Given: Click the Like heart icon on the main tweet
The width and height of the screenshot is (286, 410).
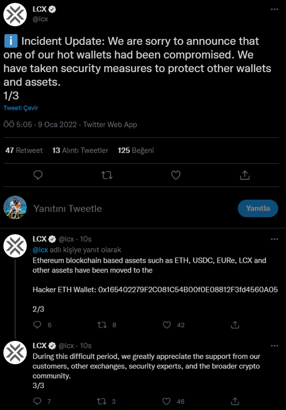Looking at the screenshot, I should click(x=175, y=175).
